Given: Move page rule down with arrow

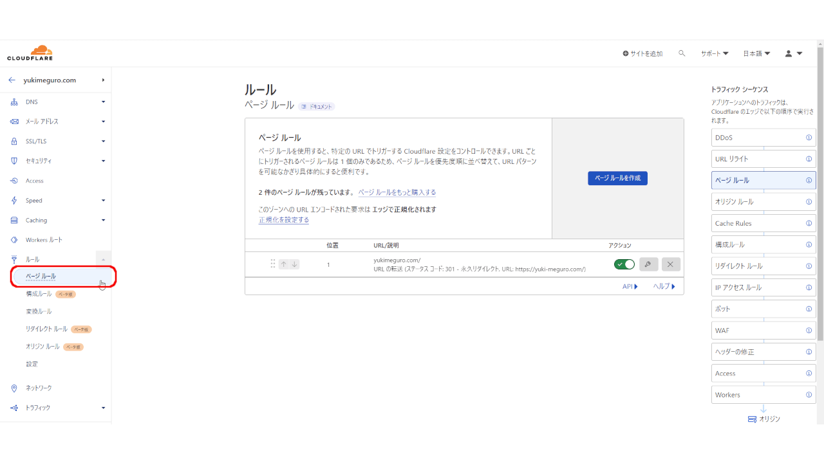Looking at the screenshot, I should [x=294, y=264].
